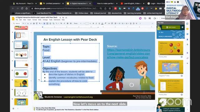The image size is (200, 112).
Task: Click the Google Maps pin in side panel
Action: 187,44
